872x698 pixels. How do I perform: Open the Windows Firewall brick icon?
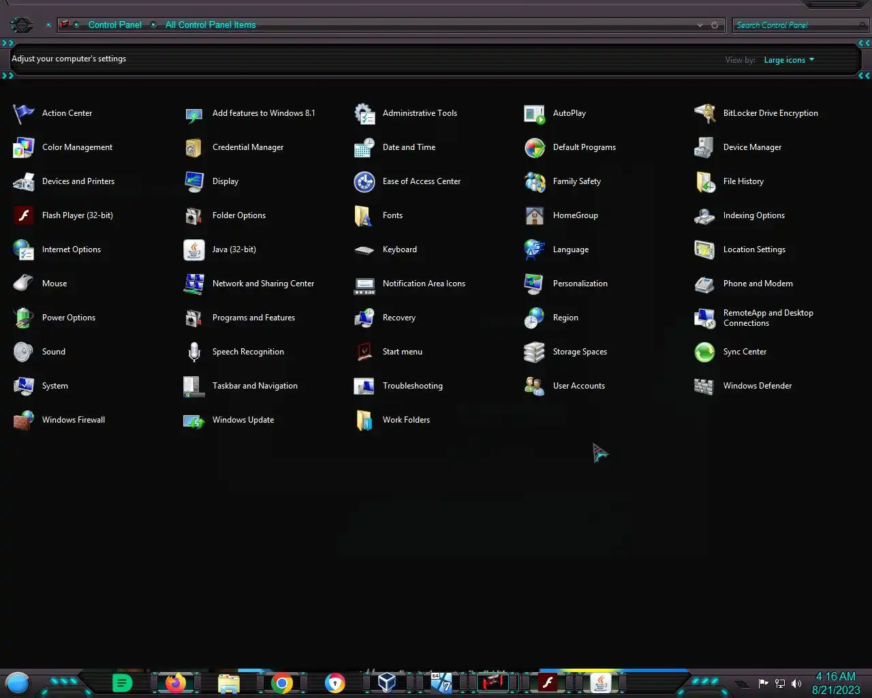click(x=24, y=420)
